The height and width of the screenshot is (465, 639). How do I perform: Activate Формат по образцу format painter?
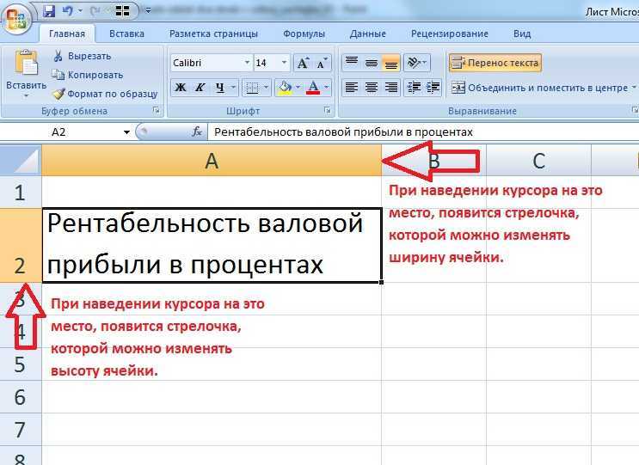[x=105, y=94]
